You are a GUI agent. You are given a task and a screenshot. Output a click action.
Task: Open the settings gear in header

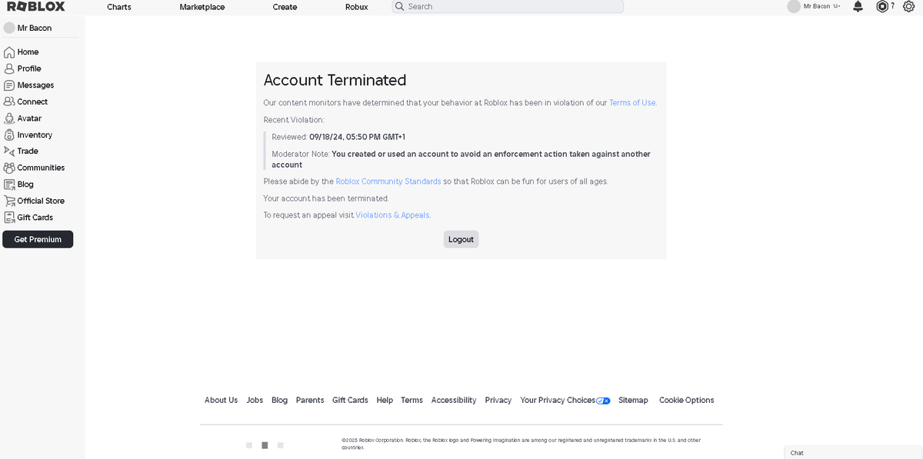908,6
